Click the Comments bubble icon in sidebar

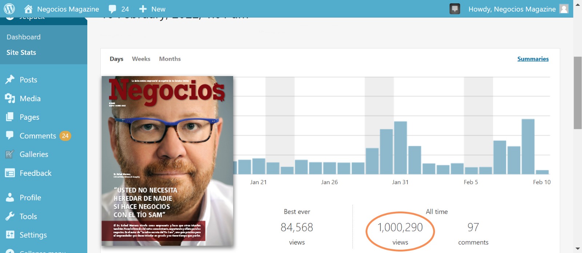(x=10, y=135)
